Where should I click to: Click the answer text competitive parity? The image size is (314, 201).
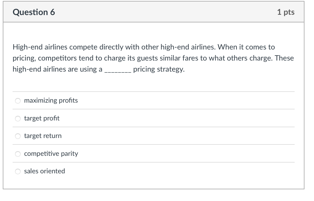51,154
